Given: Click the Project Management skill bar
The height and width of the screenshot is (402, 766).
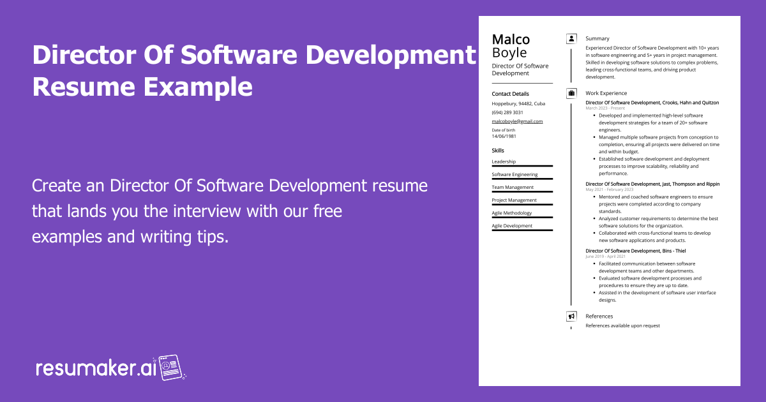Looking at the screenshot, I should click(522, 204).
